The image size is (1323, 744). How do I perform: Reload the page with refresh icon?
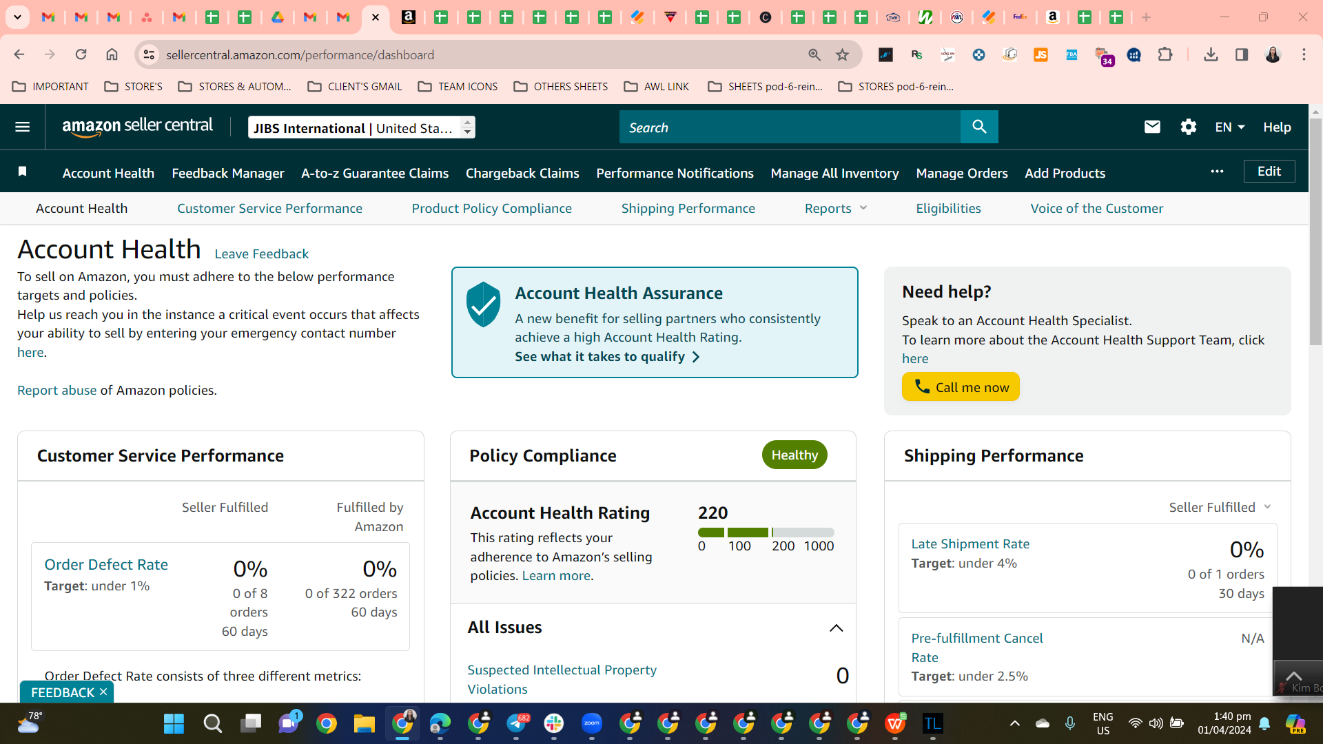[81, 54]
